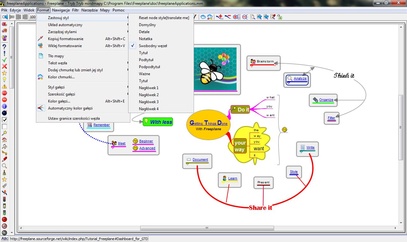
Task: Expand Układ automatyczny submenu
Action: pyautogui.click(x=83, y=25)
